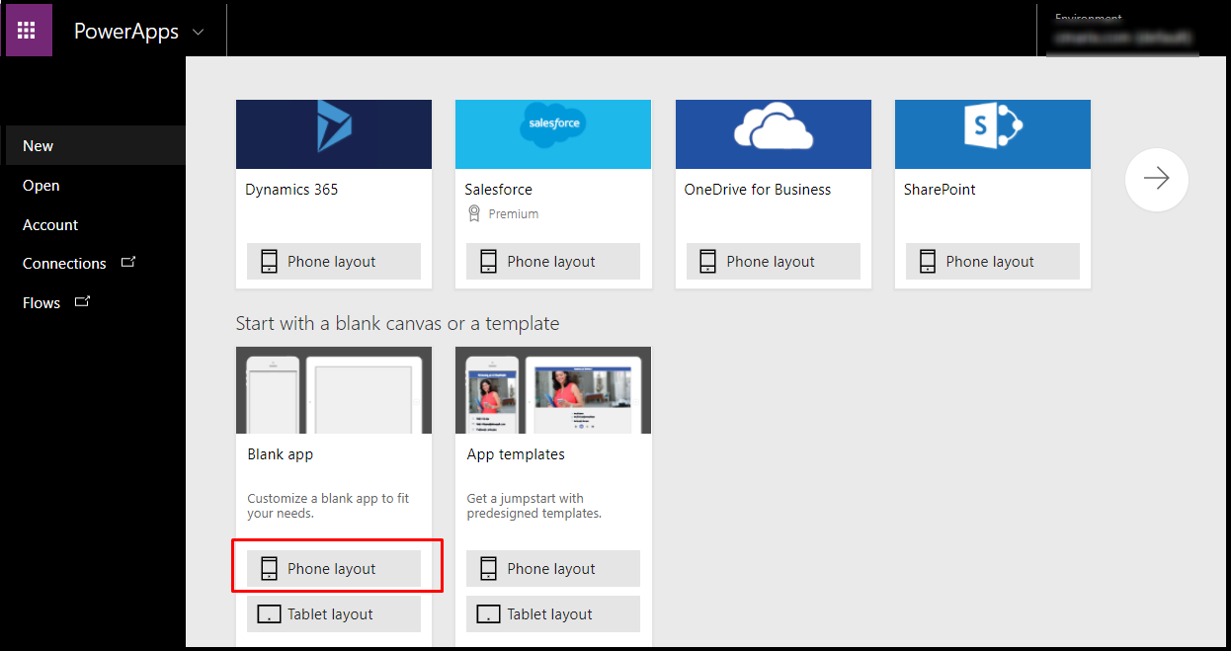
Task: Click the Dynamics 365 logo thumbnail
Action: tap(334, 133)
